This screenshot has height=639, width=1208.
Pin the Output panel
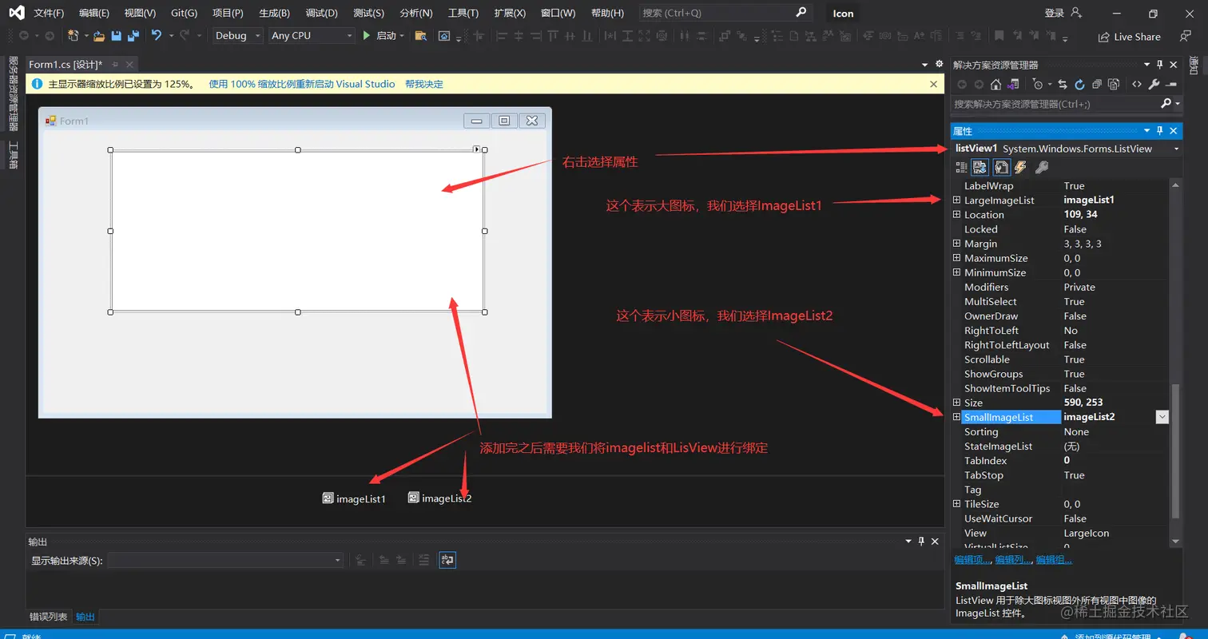click(921, 541)
